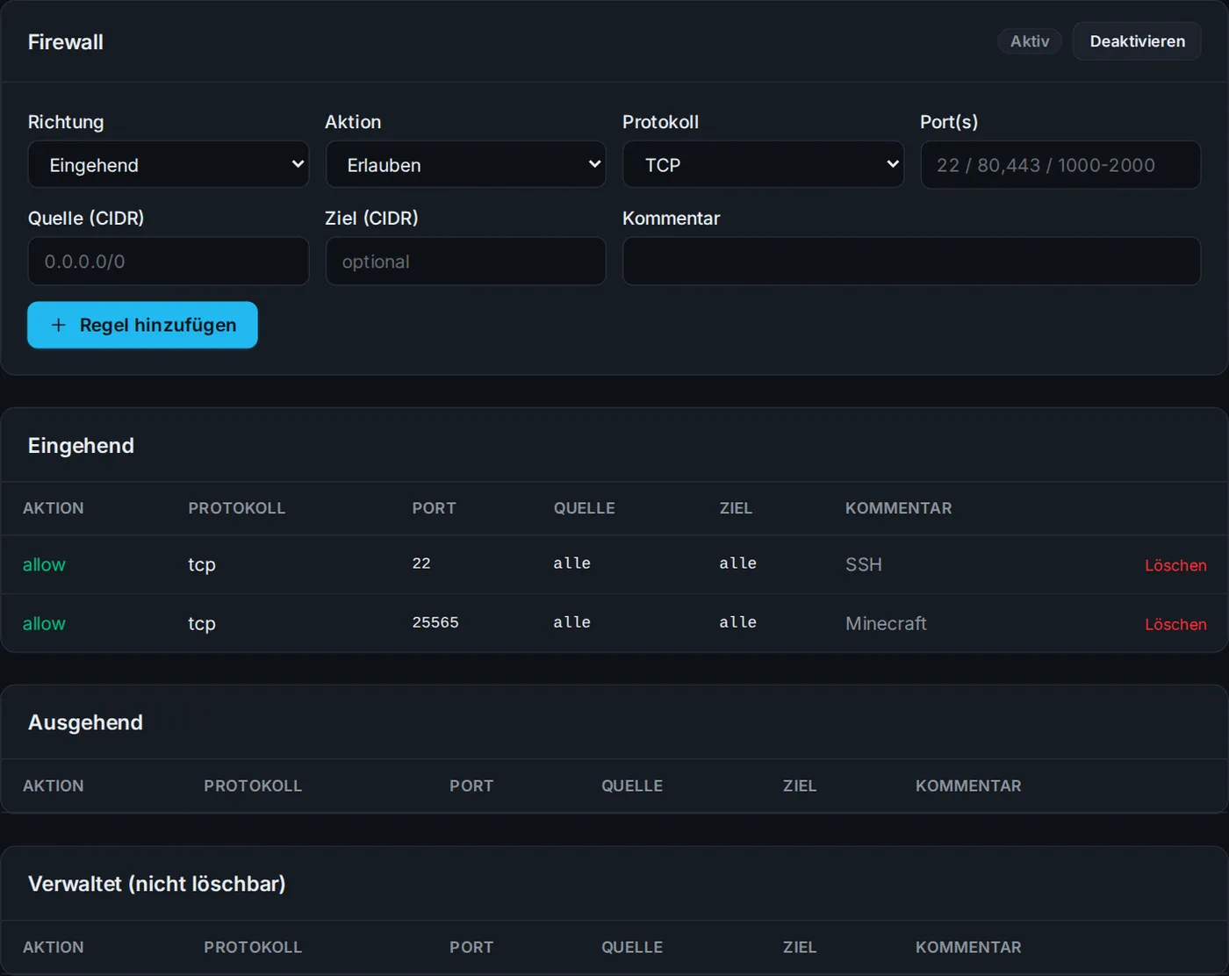
Task: Click allow in the SSH rule row
Action: tap(44, 564)
